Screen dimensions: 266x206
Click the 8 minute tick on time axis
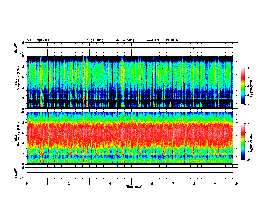(x=194, y=184)
